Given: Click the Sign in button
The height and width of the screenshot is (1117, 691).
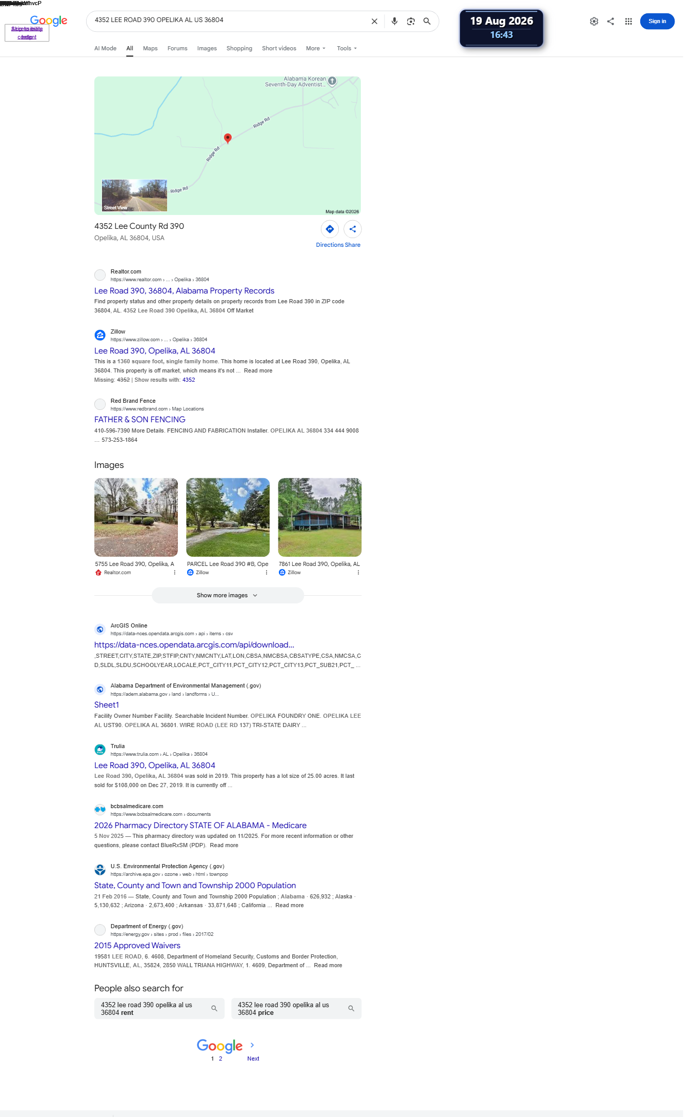Looking at the screenshot, I should [657, 22].
